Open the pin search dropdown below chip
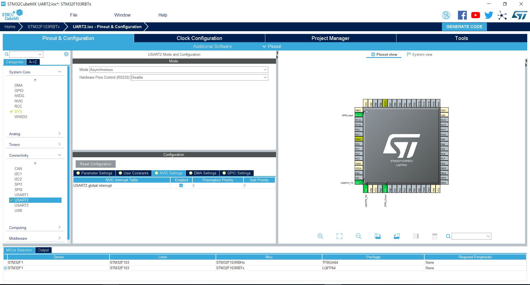 point(471,236)
